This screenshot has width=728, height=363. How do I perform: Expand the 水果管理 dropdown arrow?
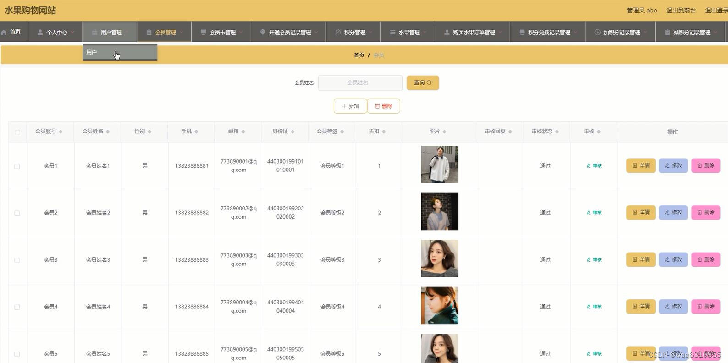pos(425,32)
